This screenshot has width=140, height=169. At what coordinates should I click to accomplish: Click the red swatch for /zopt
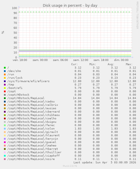[x=5, y=91]
